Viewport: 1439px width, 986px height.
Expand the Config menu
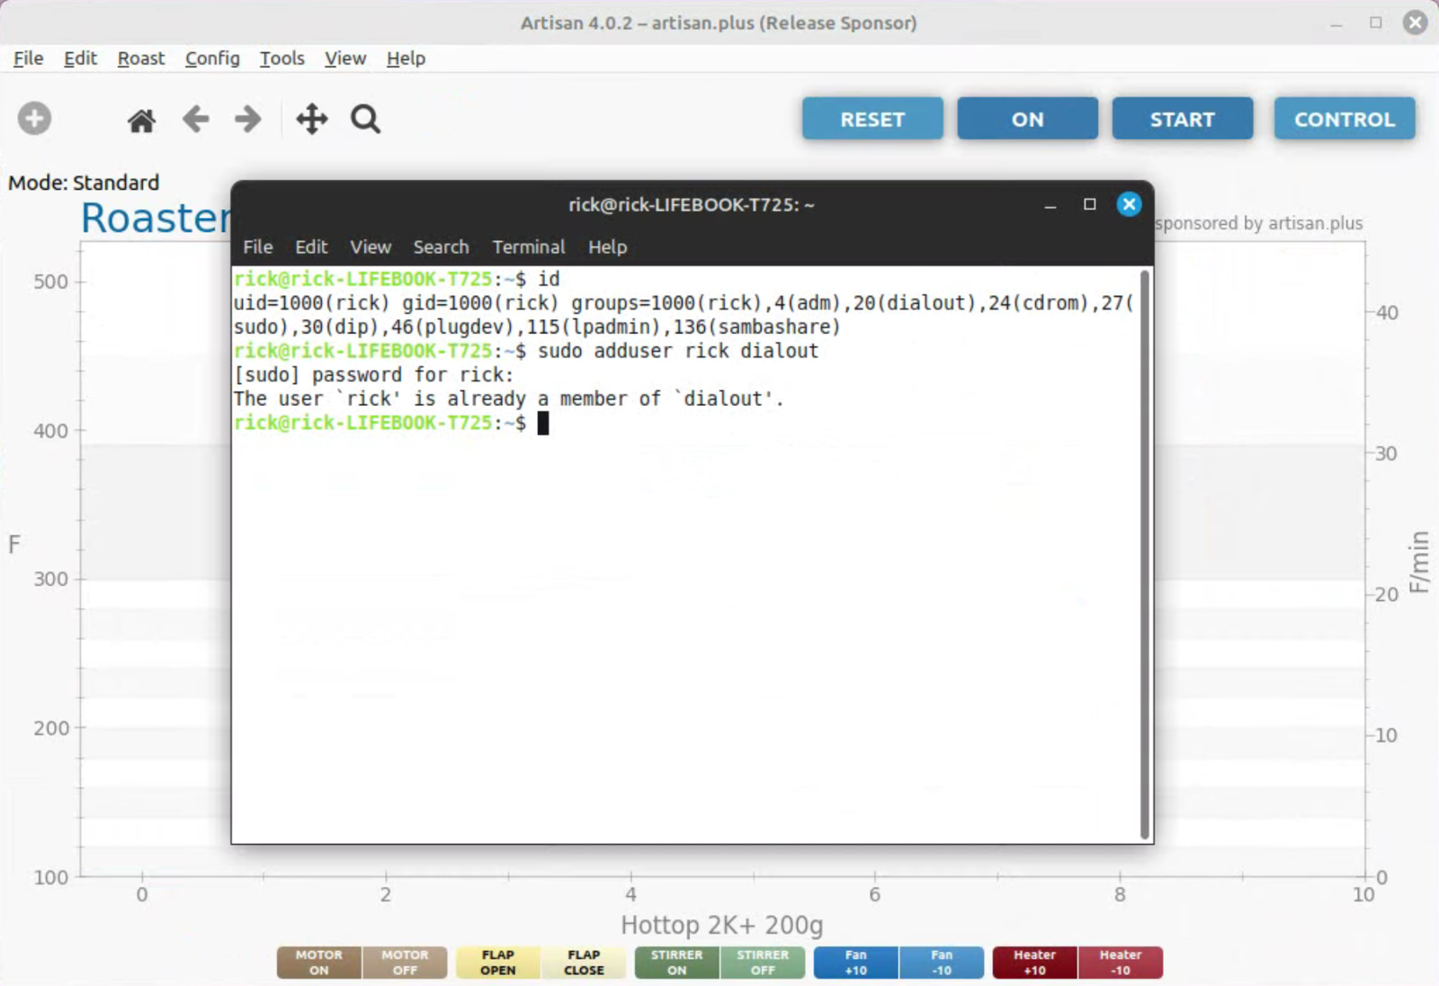(212, 58)
